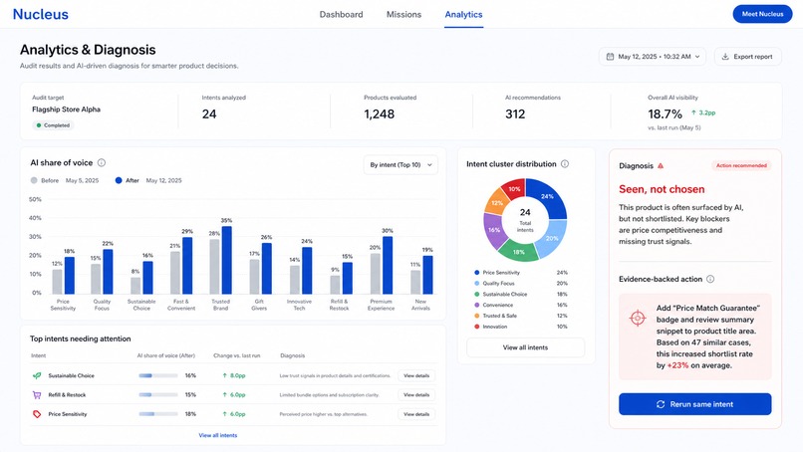Click the Flagship Store Alpha audit target
This screenshot has width=803, height=452.
(66, 110)
